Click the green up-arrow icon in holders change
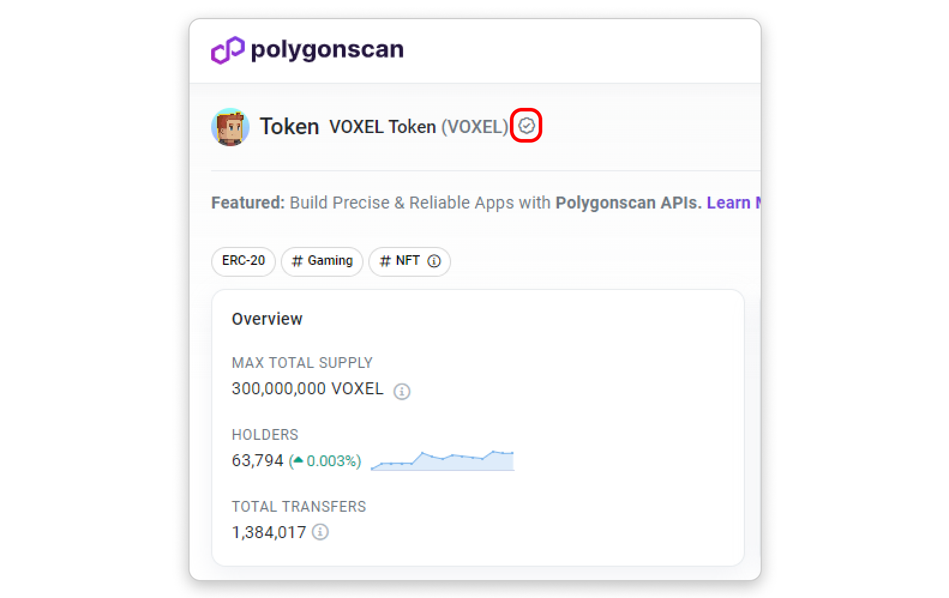The image size is (949, 598). tap(298, 460)
